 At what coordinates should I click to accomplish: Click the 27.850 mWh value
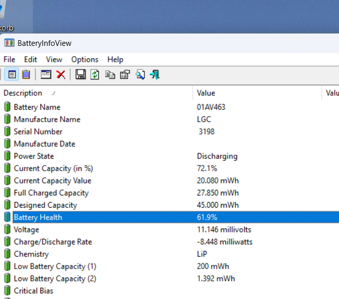pos(218,193)
